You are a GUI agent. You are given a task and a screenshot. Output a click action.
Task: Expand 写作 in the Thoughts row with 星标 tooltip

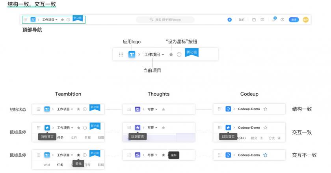[x=152, y=155]
